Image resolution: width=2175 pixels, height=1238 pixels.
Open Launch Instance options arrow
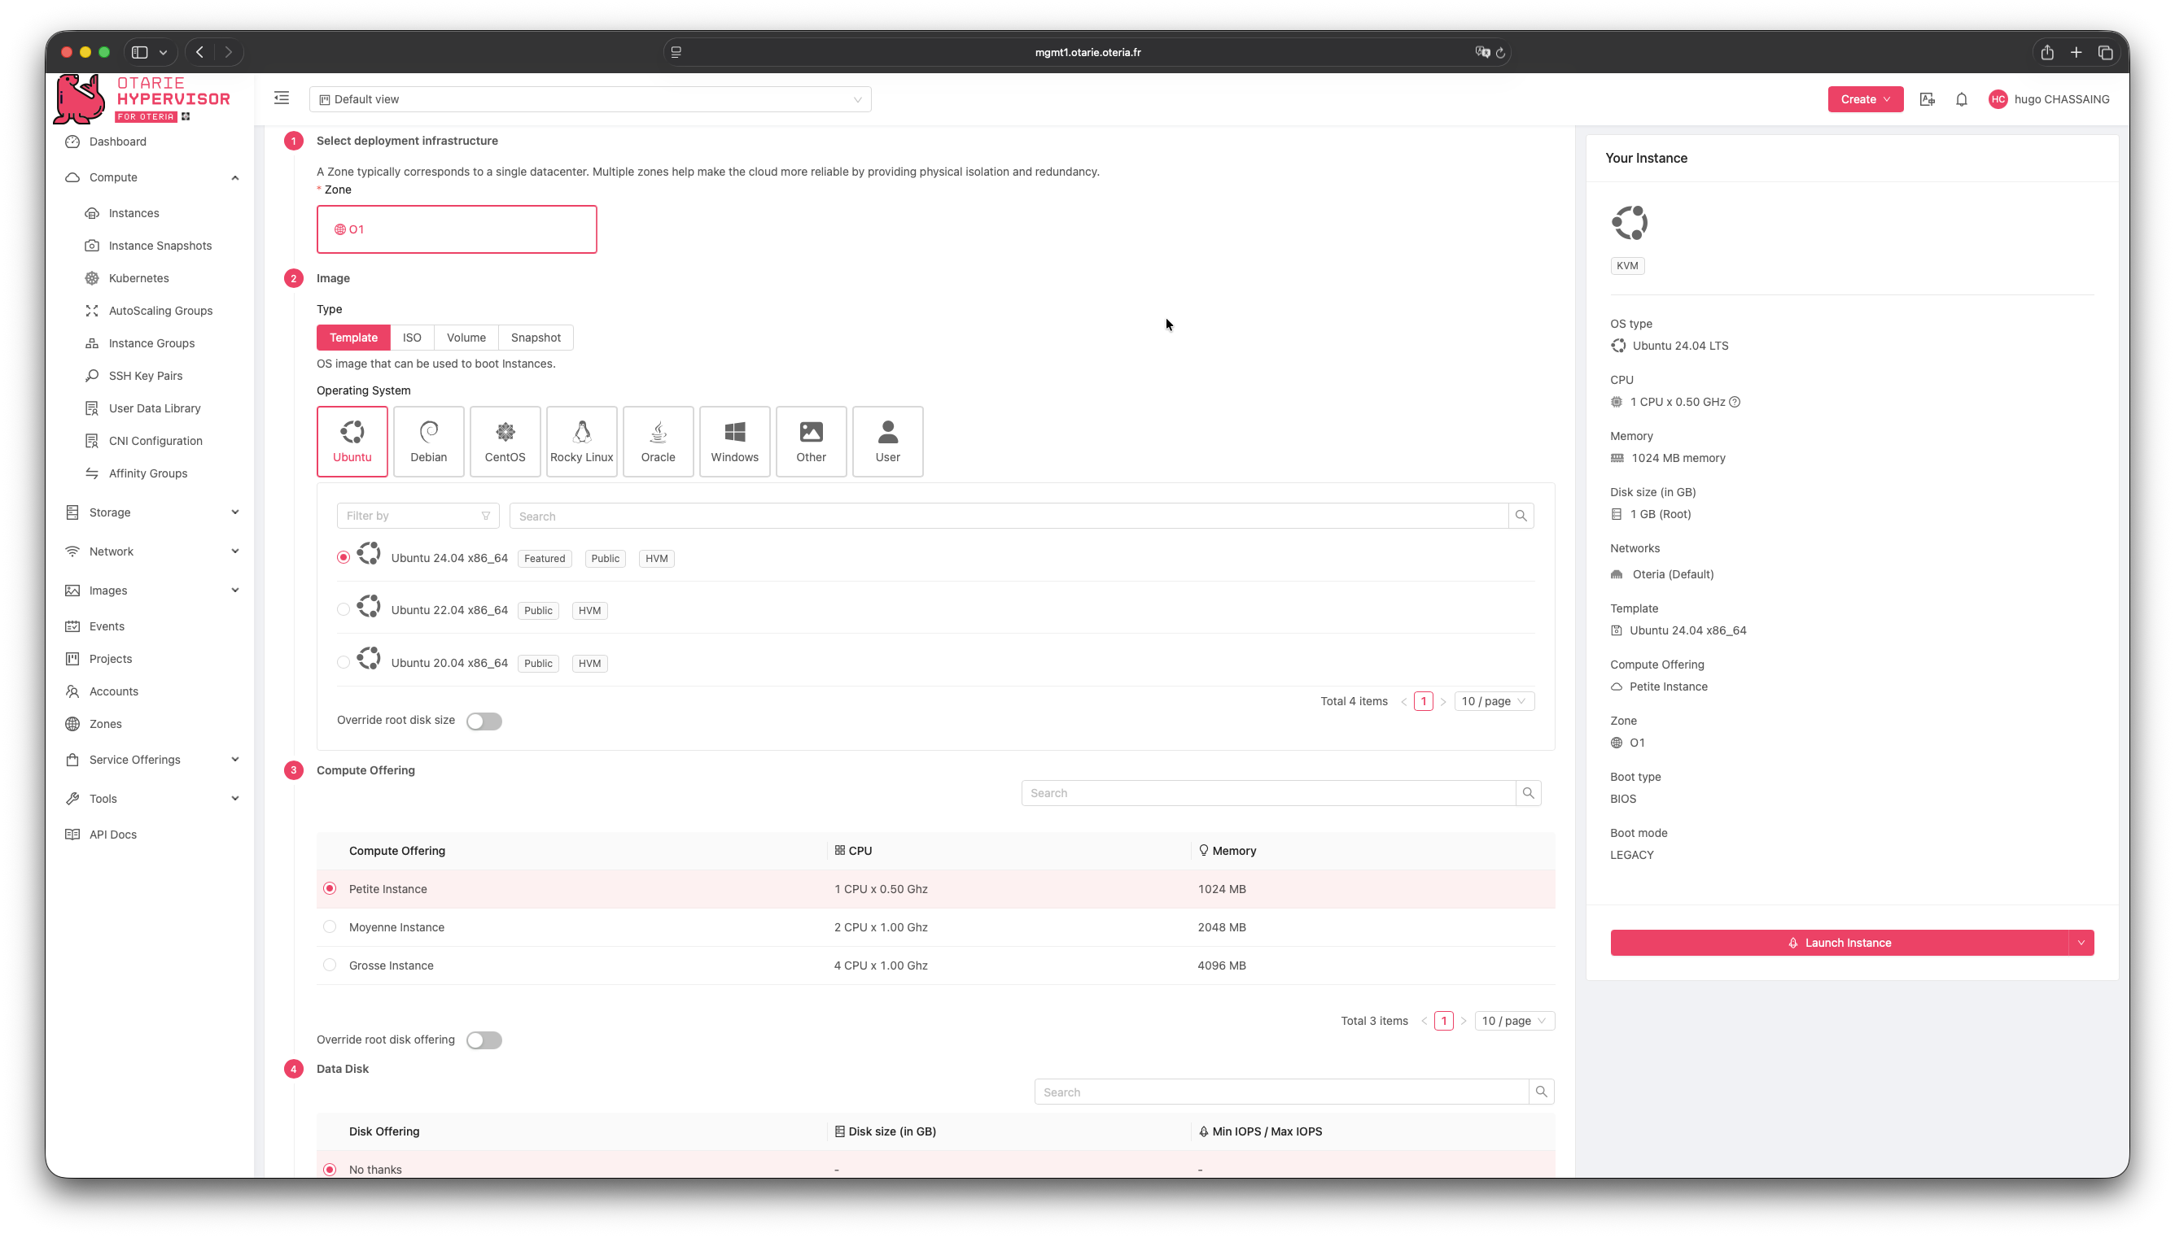(x=2081, y=943)
